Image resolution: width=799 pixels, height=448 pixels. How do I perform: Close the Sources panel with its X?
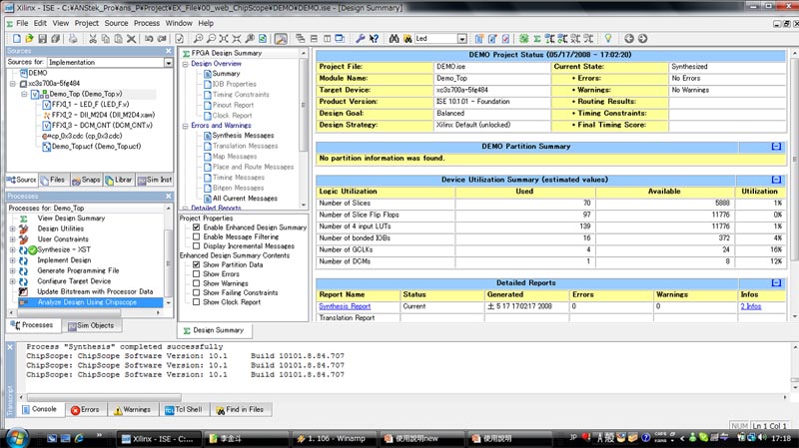[169, 51]
